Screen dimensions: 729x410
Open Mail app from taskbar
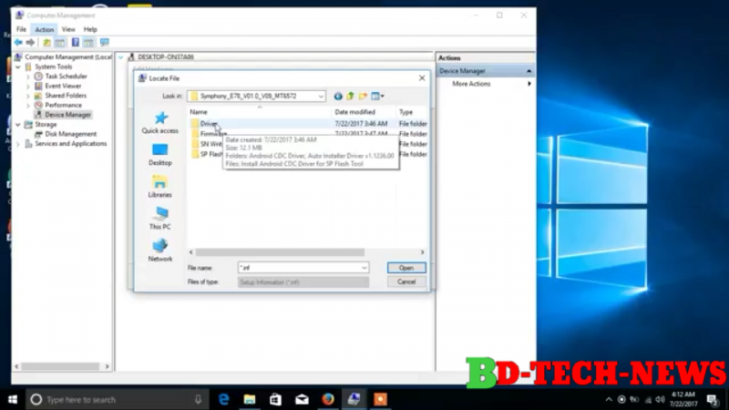click(303, 399)
